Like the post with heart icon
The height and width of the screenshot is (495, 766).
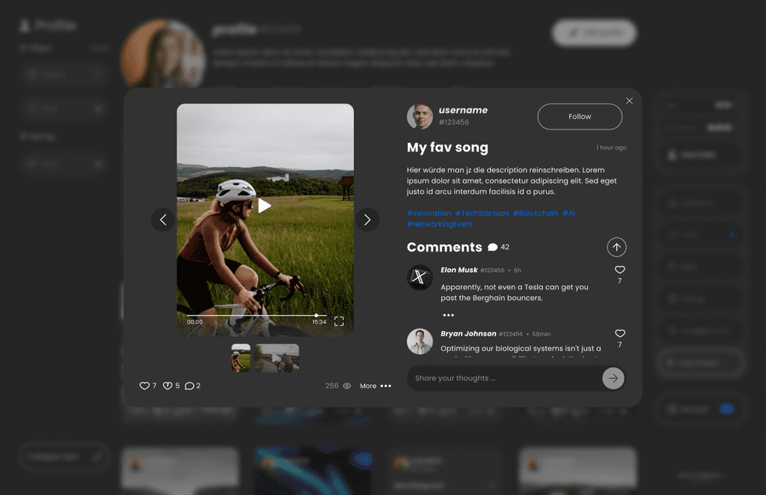pos(144,386)
